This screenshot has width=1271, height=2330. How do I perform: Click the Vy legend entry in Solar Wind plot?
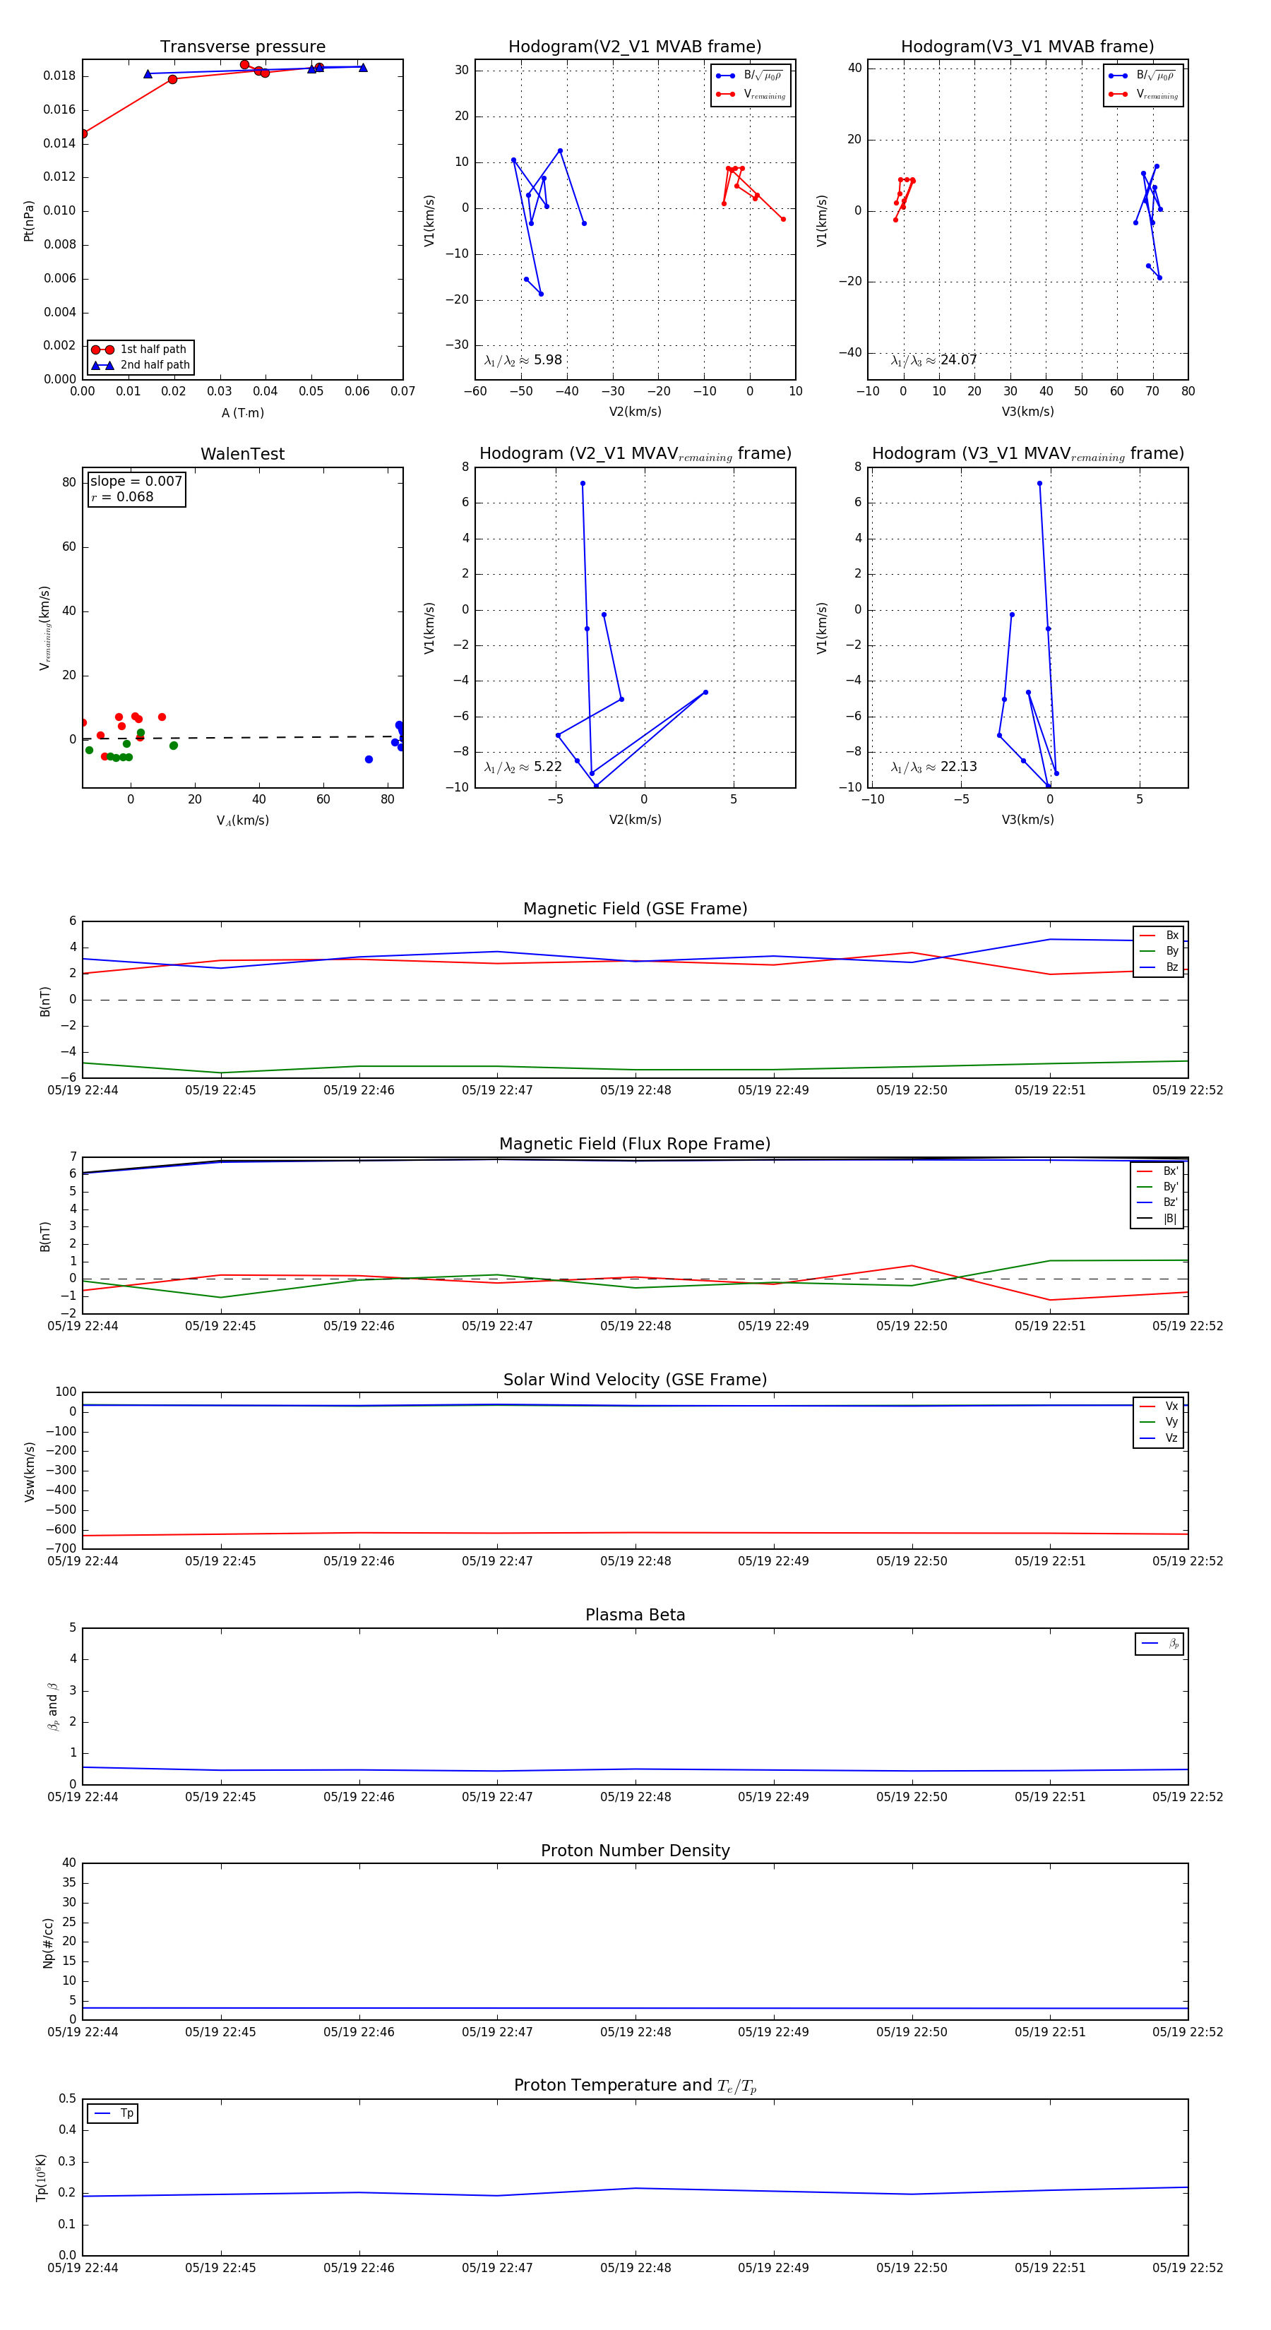(1159, 1422)
